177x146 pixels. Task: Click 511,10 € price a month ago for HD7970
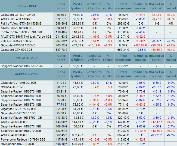click(x=123, y=144)
